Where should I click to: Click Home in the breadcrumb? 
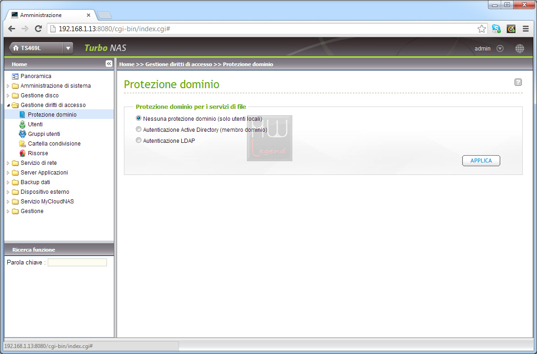tap(127, 64)
